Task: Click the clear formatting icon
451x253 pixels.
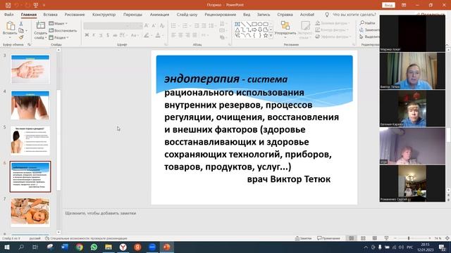Action: tap(162, 25)
